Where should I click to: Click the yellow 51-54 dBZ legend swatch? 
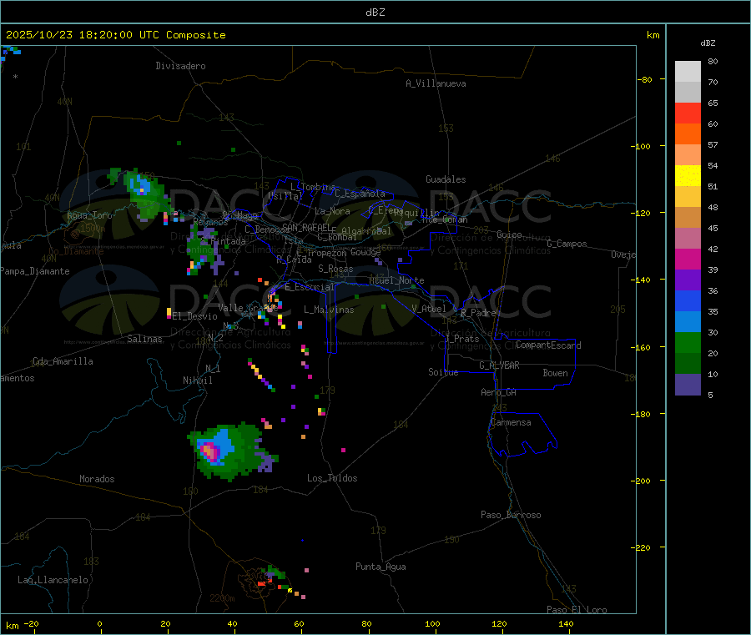coord(688,176)
